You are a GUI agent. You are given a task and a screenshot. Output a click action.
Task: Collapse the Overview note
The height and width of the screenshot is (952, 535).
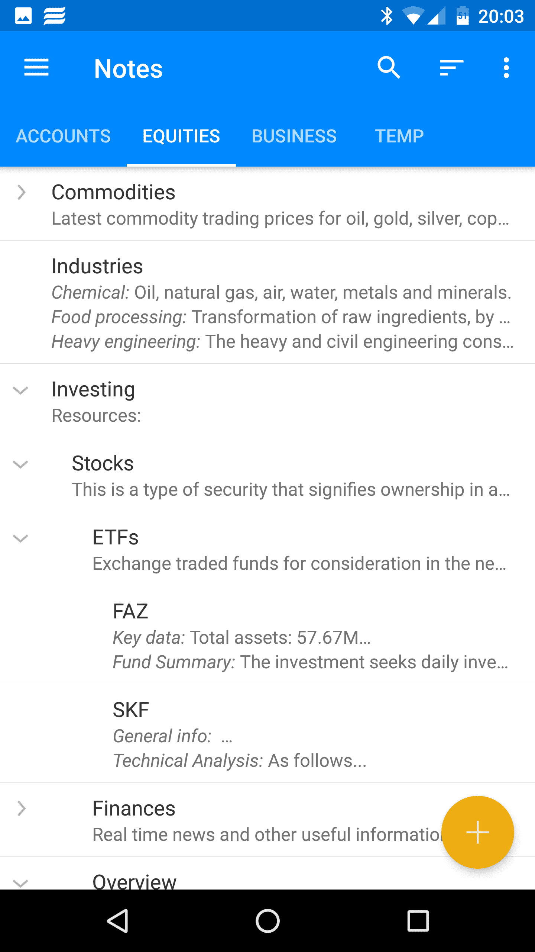tap(20, 882)
